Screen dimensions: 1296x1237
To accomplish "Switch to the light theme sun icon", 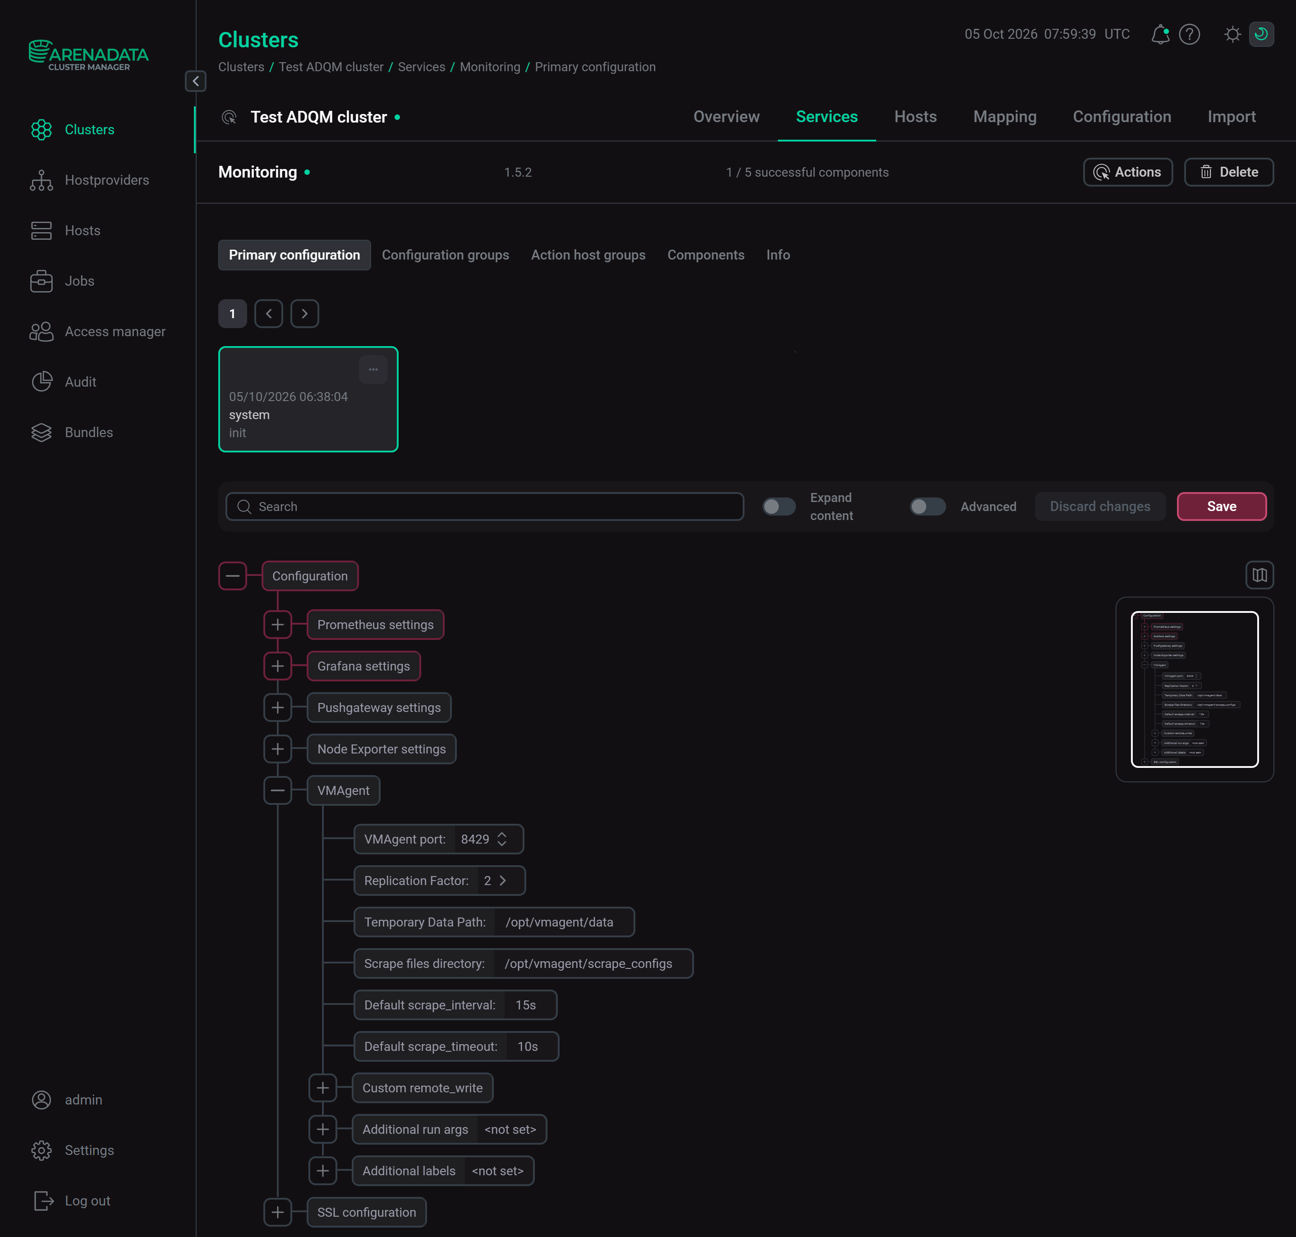I will click(1232, 34).
